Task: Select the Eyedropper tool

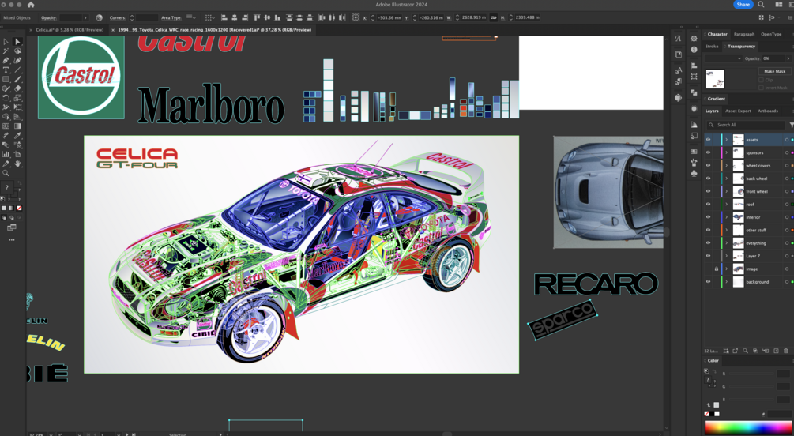Action: pos(17,136)
